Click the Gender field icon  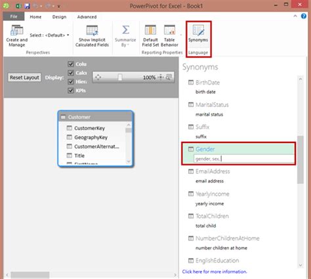pos(191,149)
